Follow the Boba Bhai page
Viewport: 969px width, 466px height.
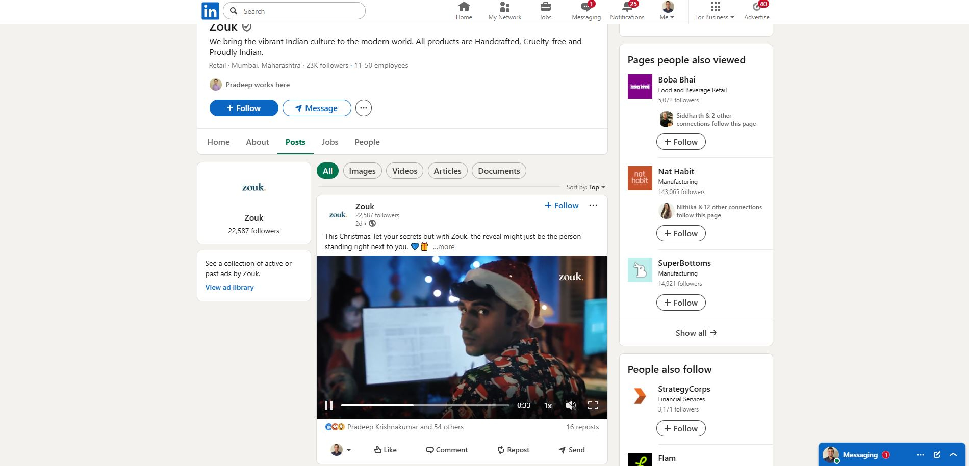(x=681, y=142)
